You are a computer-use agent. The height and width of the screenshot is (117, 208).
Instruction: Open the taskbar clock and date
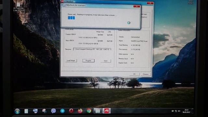click(186, 111)
